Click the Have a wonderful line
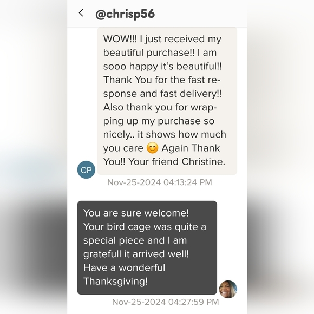314x314 pixels. 124,268
